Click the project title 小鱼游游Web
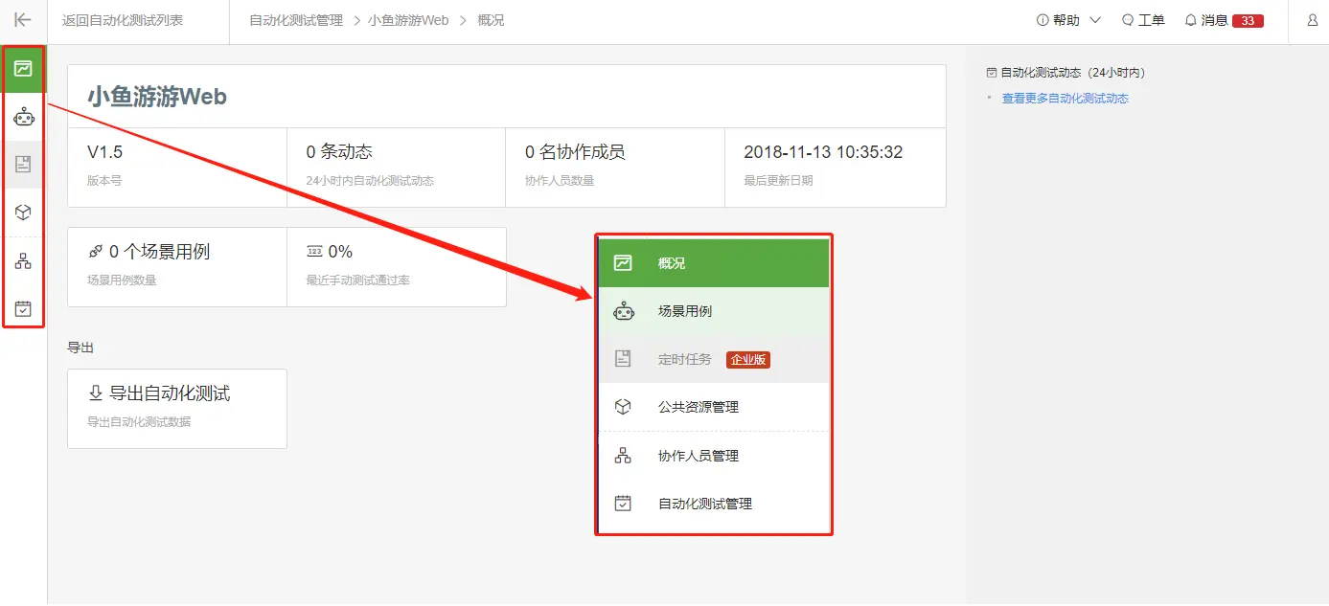1329x606 pixels. tap(157, 97)
